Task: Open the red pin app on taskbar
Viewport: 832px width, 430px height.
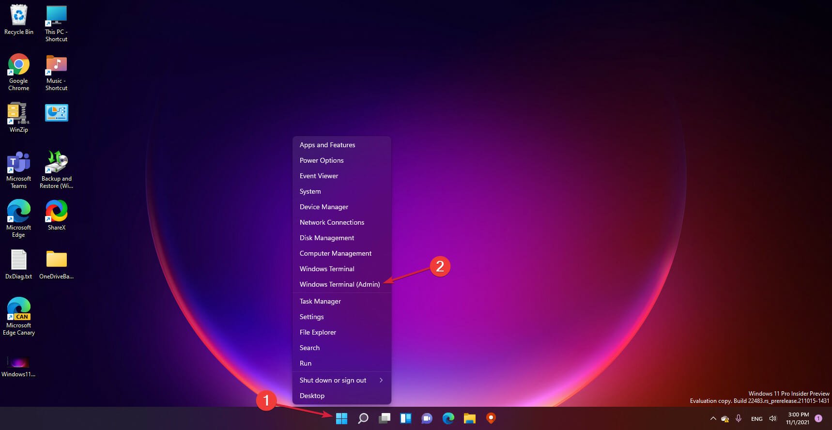Action: tap(491, 418)
